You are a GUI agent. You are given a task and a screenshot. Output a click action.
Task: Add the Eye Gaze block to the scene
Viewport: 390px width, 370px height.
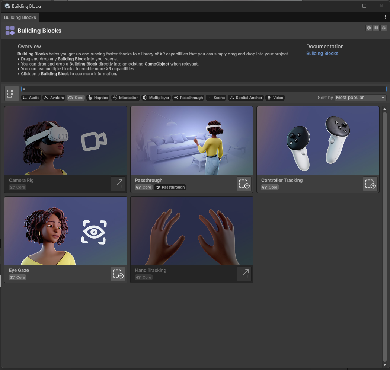click(118, 274)
